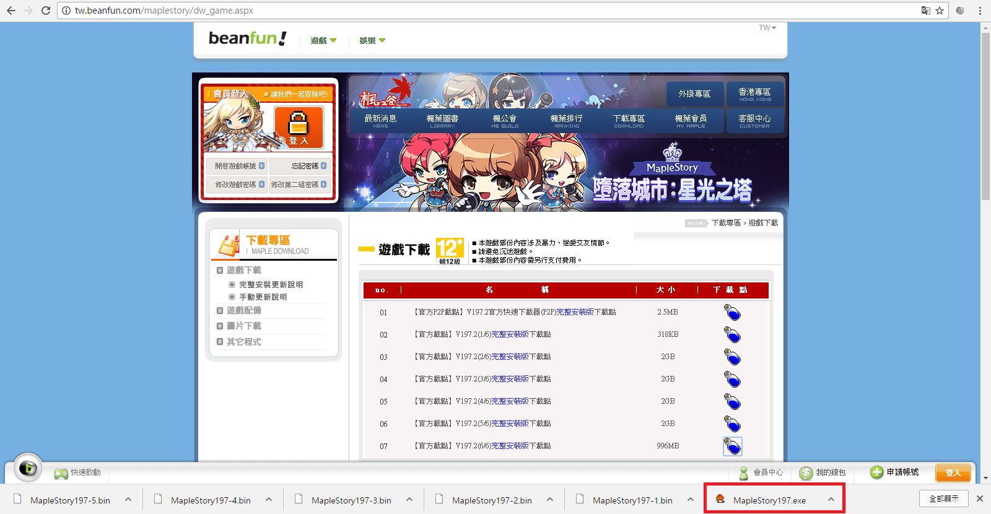Click the 忘記密碼 button
991x514 pixels.
point(300,166)
